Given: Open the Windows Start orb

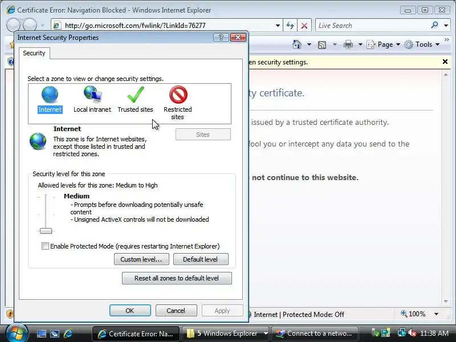Looking at the screenshot, I should [x=17, y=333].
